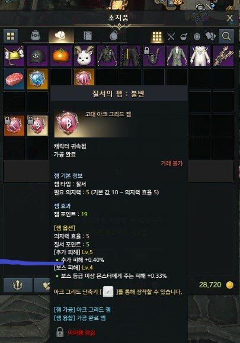This screenshot has height=343, width=240.
Task: Filter by cooking ladle icon
Action: 184,37
